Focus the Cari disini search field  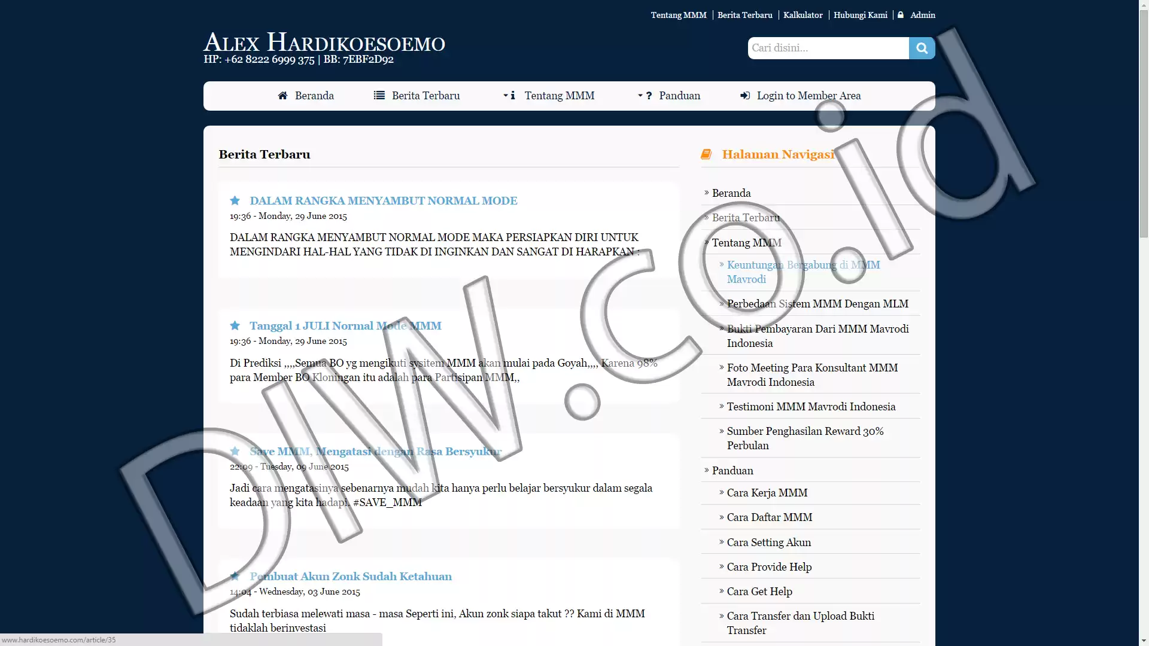pos(828,48)
